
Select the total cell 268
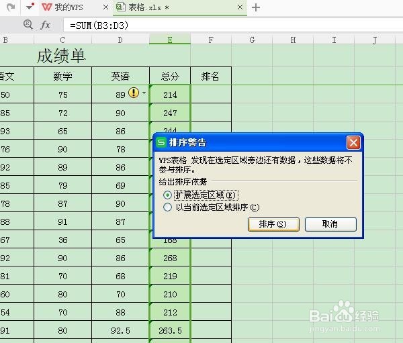[170, 258]
